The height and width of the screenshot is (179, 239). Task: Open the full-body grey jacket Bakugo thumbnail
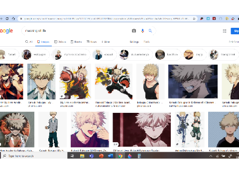click(52, 129)
